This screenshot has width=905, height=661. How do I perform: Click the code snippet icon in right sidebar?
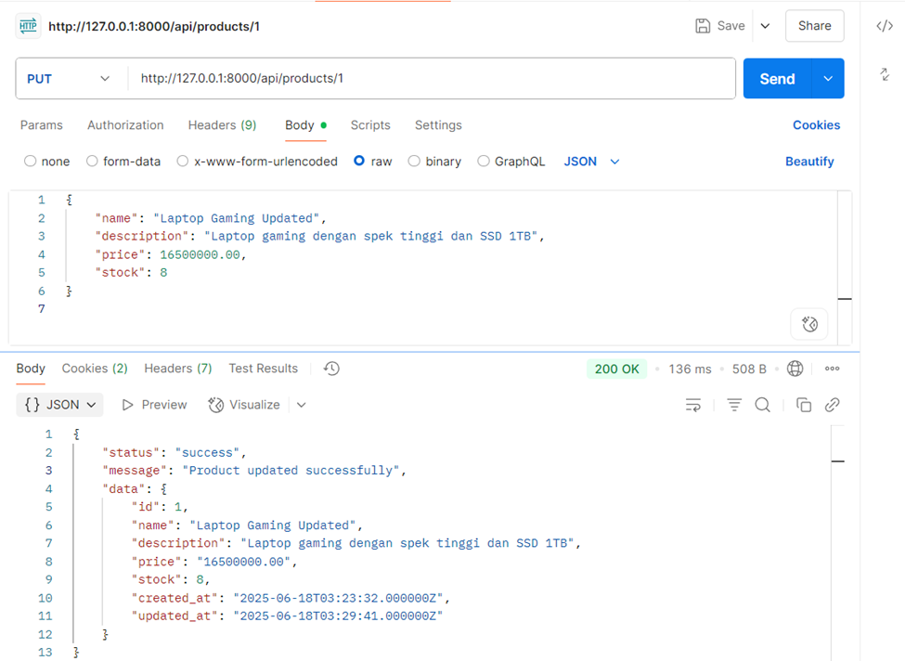tap(885, 26)
